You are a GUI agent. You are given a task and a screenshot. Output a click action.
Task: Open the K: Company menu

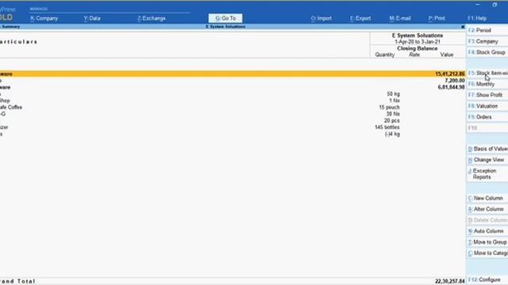coord(44,18)
